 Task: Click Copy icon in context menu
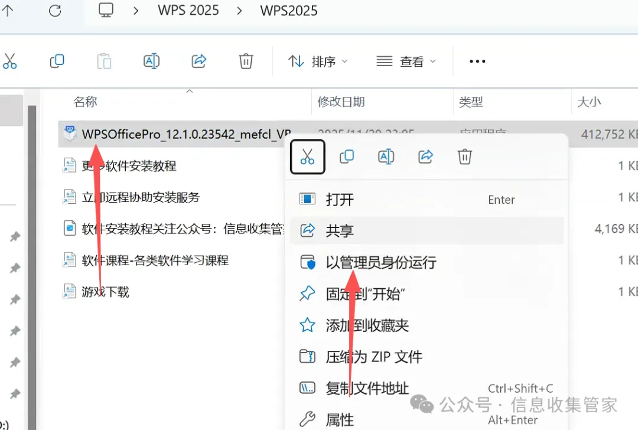pyautogui.click(x=347, y=157)
